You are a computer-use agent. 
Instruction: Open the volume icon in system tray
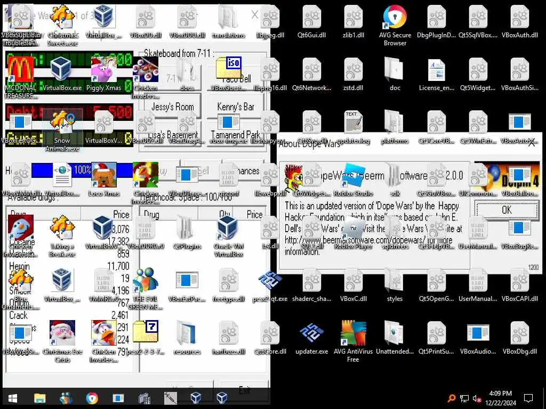[x=477, y=398]
